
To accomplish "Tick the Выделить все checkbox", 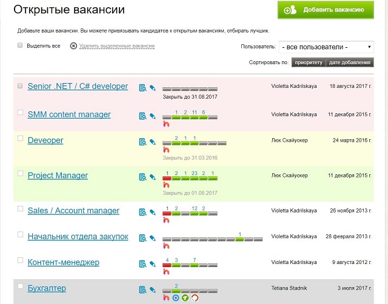I will tap(21, 45).
